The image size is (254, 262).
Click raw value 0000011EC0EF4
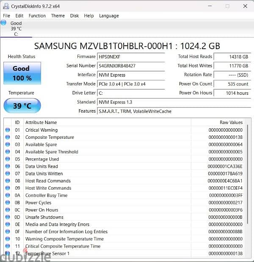point(226,188)
